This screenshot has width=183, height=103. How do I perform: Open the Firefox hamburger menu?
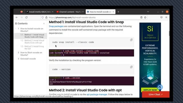166,17
